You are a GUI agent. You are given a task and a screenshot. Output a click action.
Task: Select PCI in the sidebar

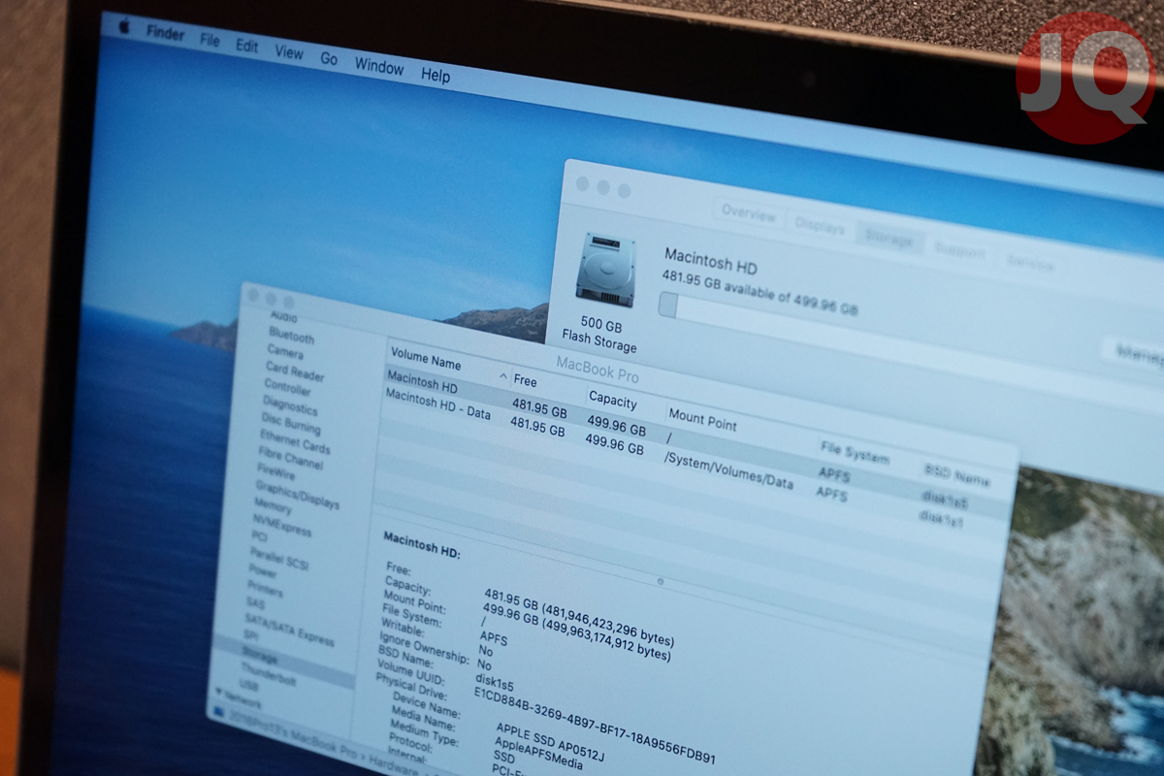259,536
